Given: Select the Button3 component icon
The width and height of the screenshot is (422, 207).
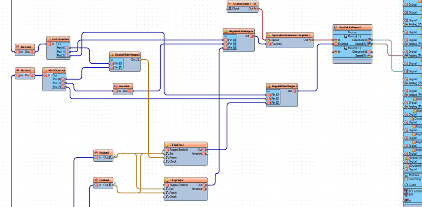Looking at the screenshot, I should point(96,152).
